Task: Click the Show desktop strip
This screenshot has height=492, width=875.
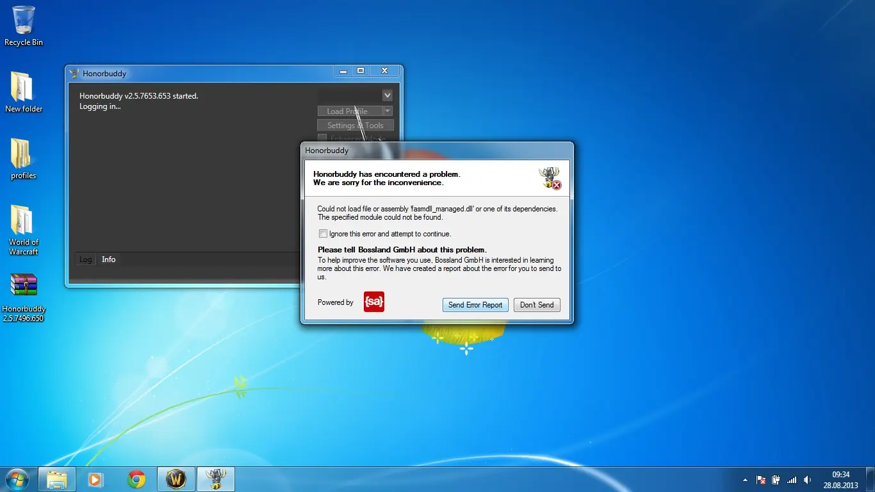Action: pos(870,479)
